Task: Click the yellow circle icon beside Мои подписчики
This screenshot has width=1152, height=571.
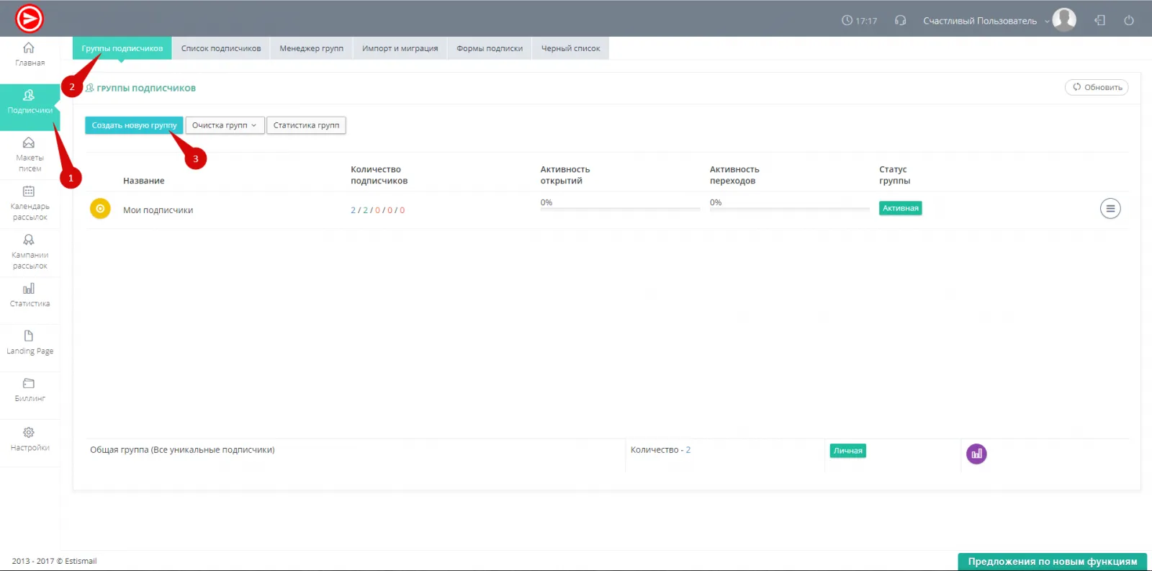Action: click(x=100, y=209)
